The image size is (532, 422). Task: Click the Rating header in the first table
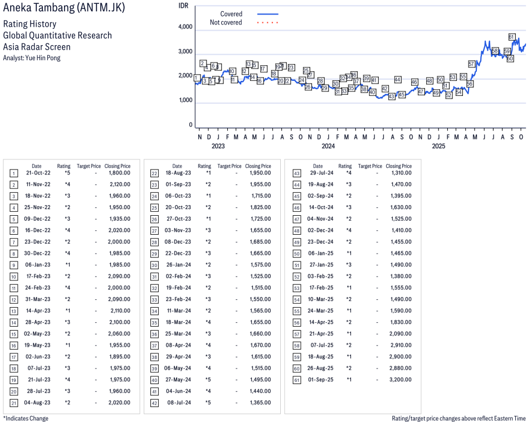tap(64, 166)
